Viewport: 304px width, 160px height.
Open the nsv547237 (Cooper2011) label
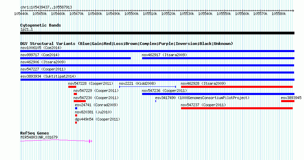[203, 105]
